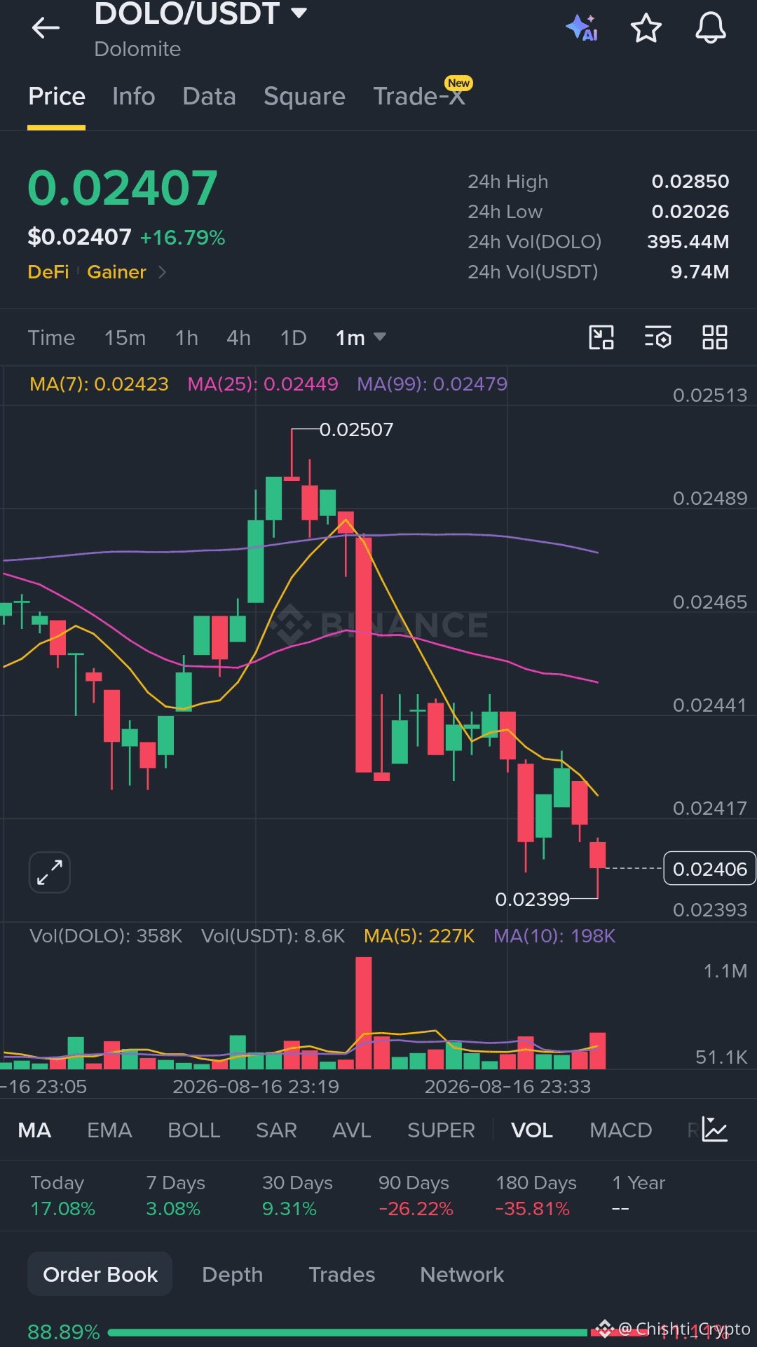757x1347 pixels.
Task: Open the AI assistant sparkle icon
Action: click(582, 28)
